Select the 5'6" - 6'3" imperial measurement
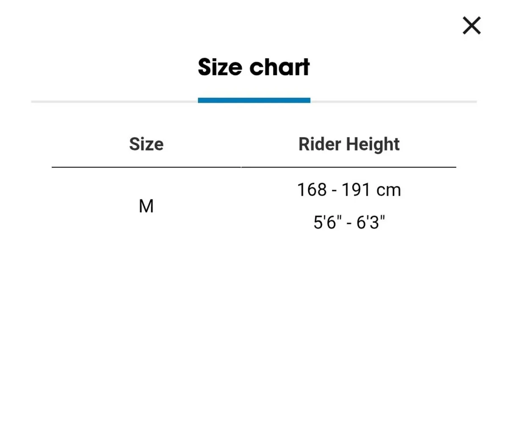 (349, 221)
